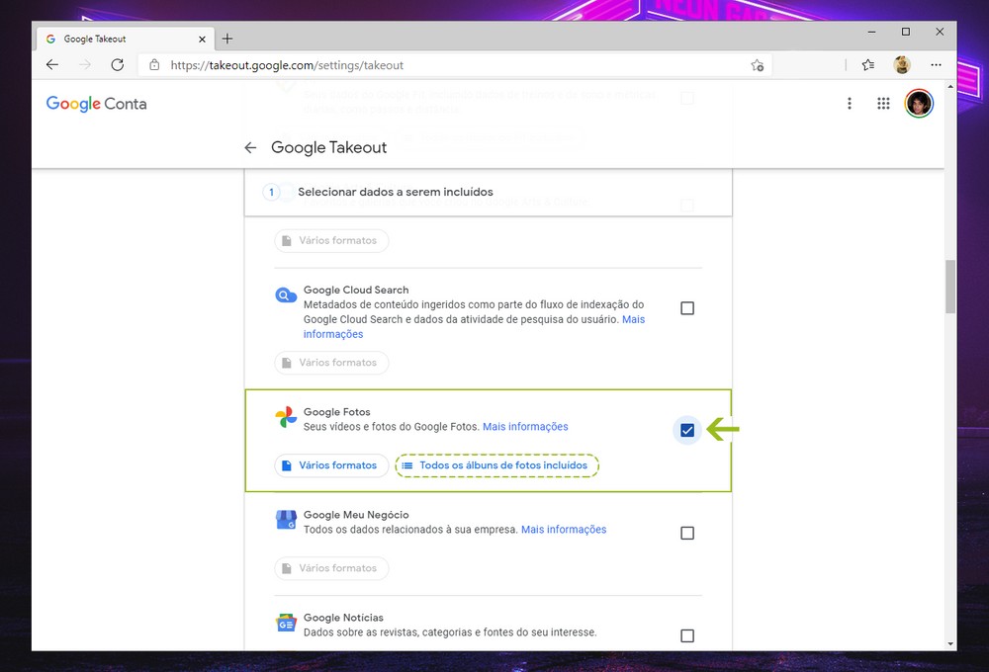This screenshot has height=672, width=989.
Task: Reload the page with the refresh icon
Action: pyautogui.click(x=117, y=65)
